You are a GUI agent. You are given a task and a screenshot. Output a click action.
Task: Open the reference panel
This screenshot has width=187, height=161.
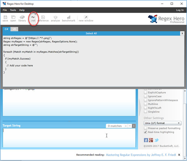43,19
